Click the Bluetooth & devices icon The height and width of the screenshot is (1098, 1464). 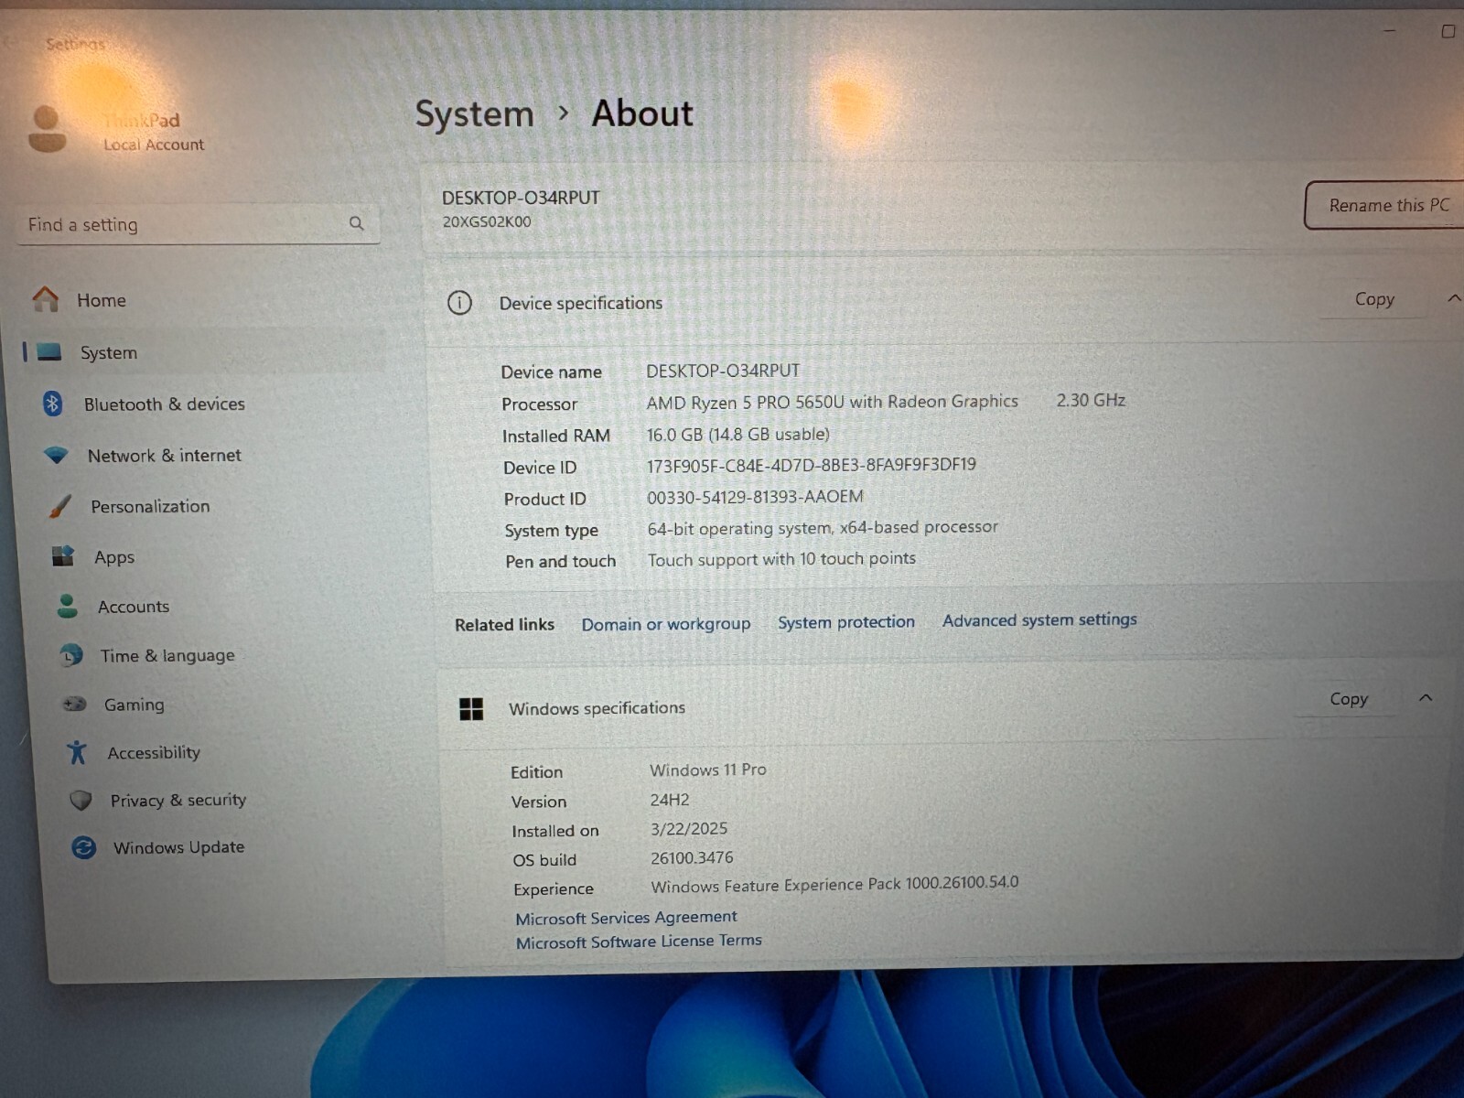tap(52, 404)
